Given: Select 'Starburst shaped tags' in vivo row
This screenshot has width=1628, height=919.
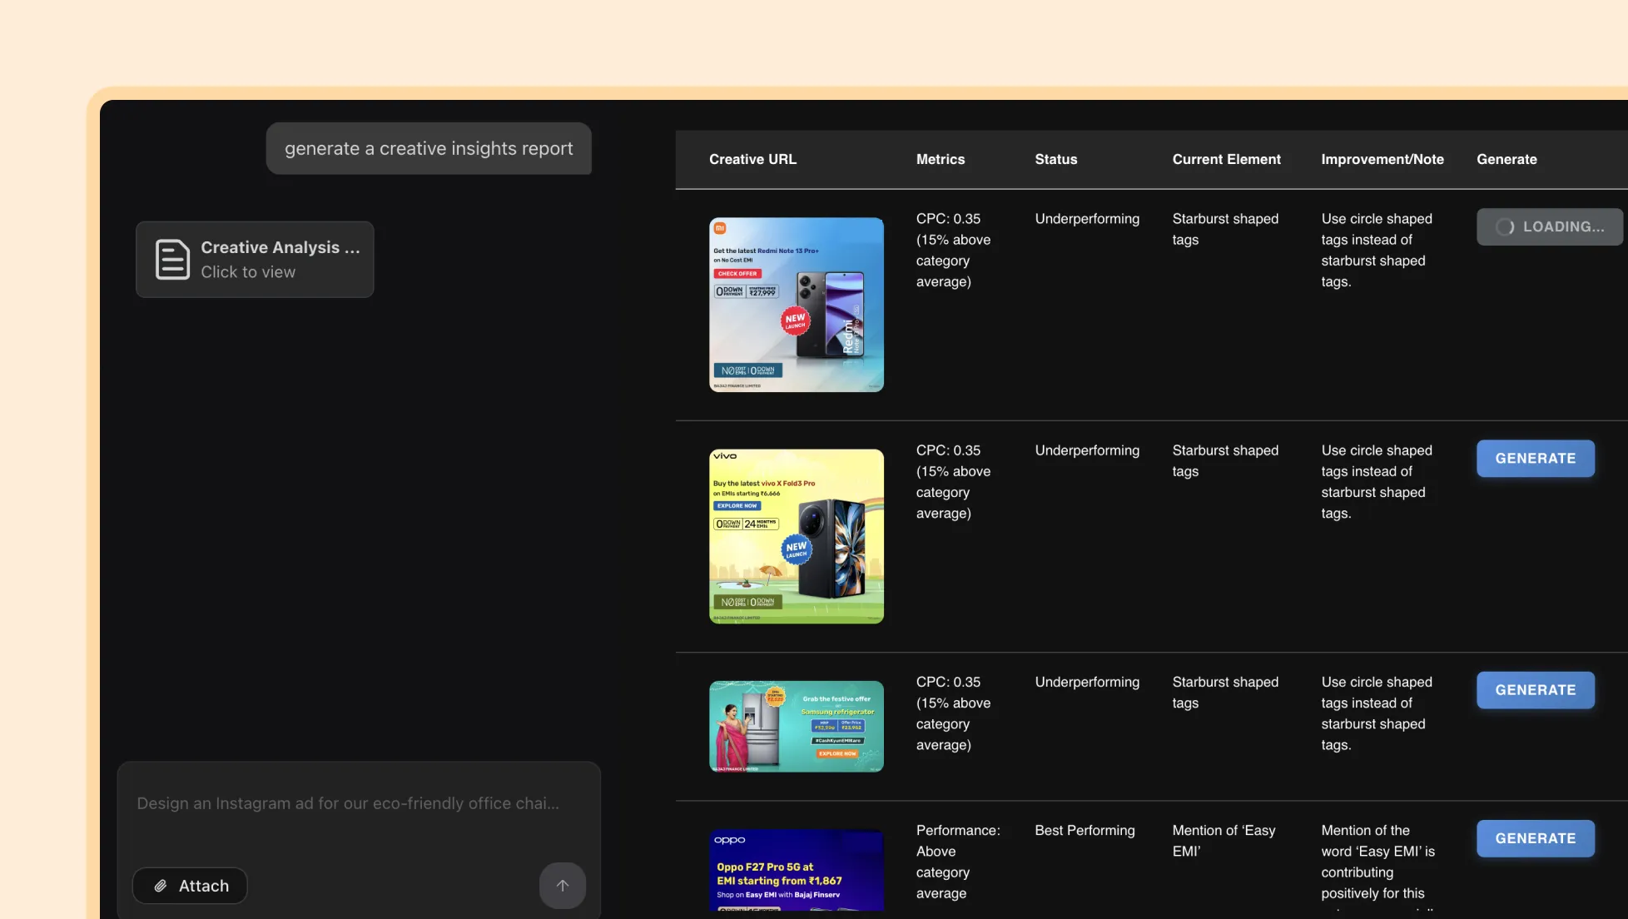Looking at the screenshot, I should point(1225,460).
